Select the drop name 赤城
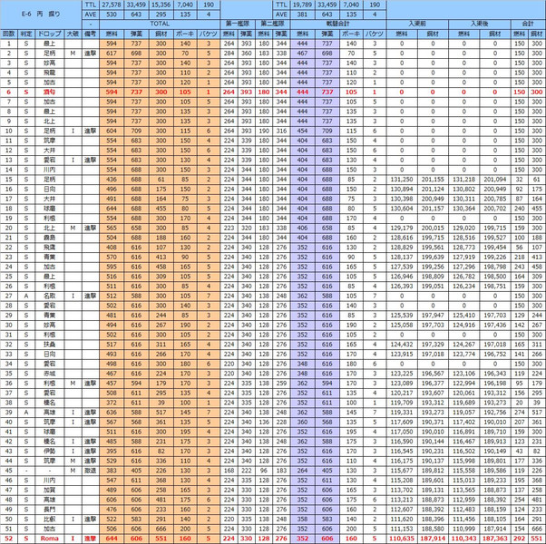Image resolution: width=546 pixels, height=544 pixels. 49,374
